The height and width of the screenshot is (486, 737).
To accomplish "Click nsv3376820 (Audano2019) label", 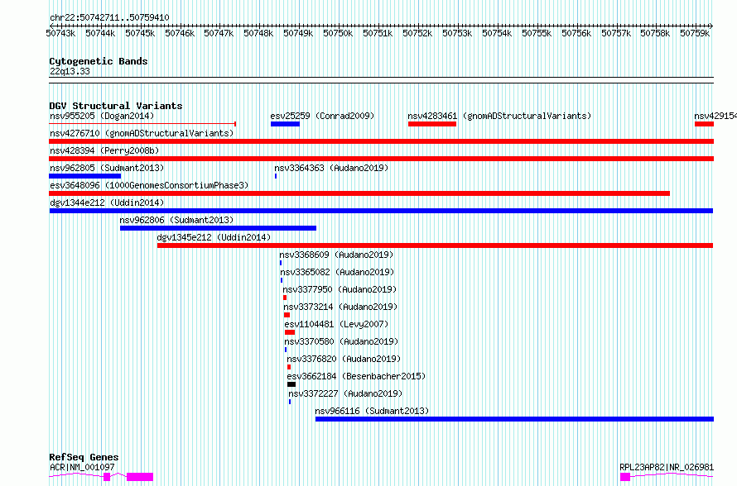I will click(344, 359).
